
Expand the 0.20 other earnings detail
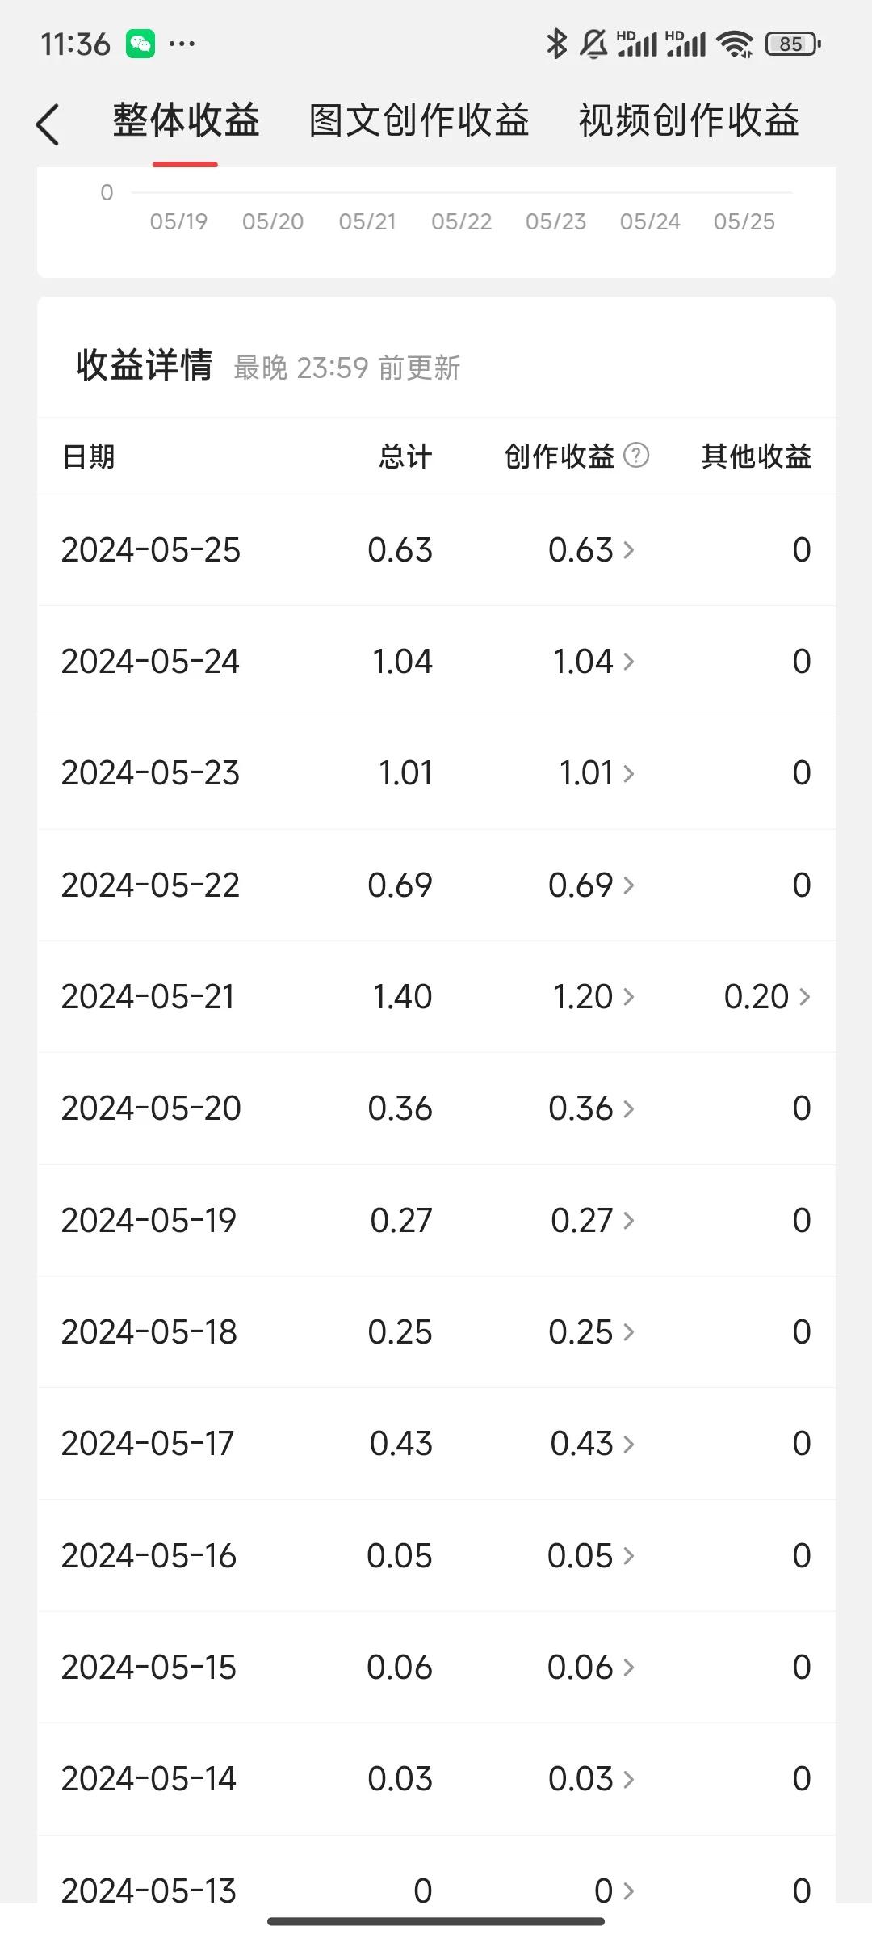(766, 997)
